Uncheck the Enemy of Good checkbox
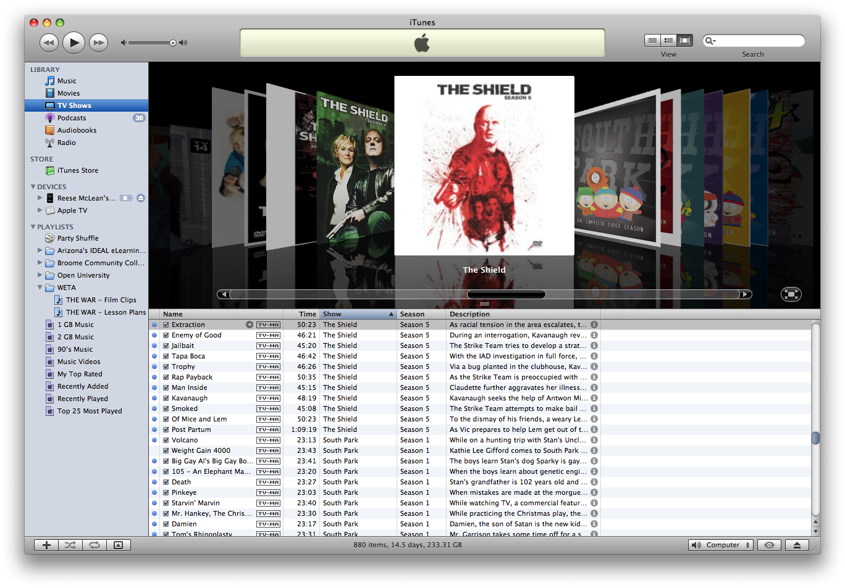Viewport: 845px width, 588px height. coord(166,335)
